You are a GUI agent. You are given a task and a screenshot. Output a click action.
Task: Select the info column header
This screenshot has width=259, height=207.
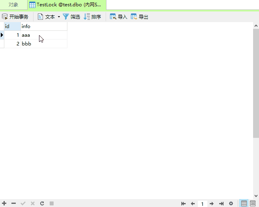coord(44,26)
